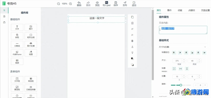Delete the selected element with trash icon
The width and height of the screenshot is (211, 98).
132,23
